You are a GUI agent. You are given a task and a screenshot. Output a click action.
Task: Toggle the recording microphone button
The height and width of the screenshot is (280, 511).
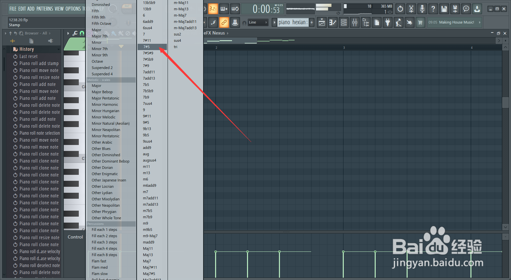(422, 9)
